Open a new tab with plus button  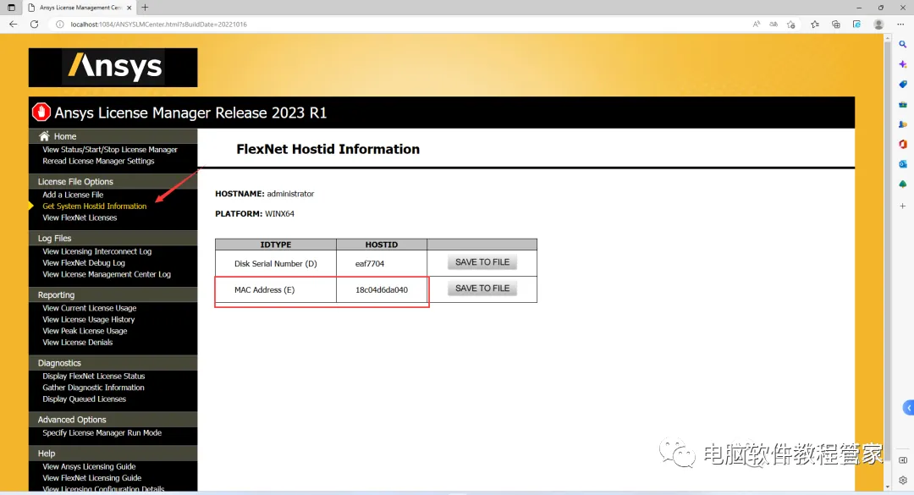[146, 8]
